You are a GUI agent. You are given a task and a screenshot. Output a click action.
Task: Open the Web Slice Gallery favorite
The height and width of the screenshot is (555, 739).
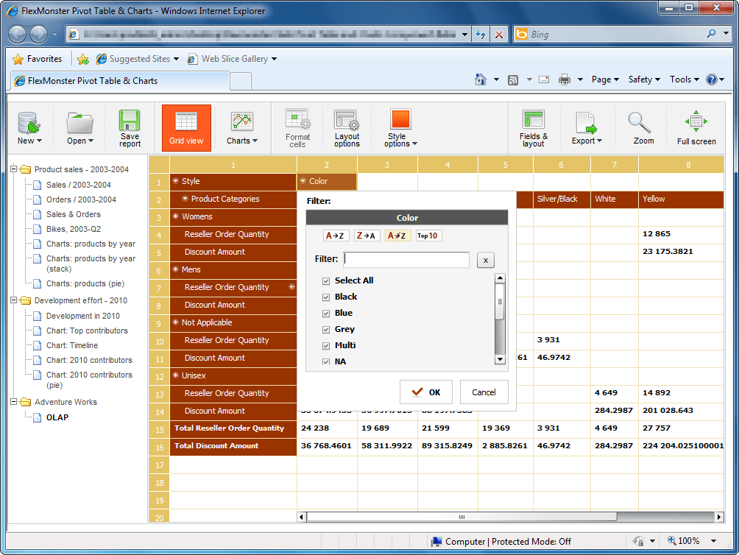(x=232, y=59)
